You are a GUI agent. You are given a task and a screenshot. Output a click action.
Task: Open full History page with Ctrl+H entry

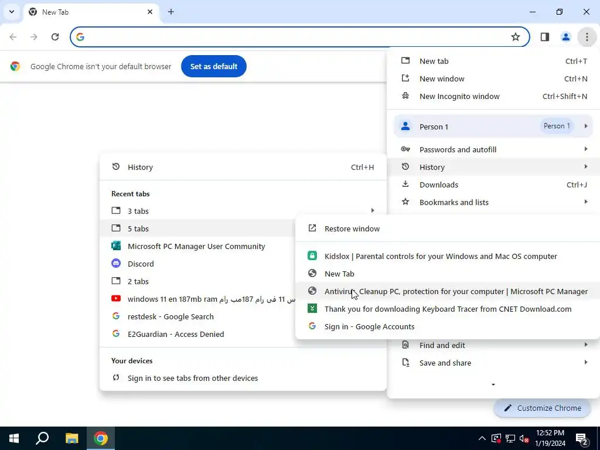(x=243, y=167)
